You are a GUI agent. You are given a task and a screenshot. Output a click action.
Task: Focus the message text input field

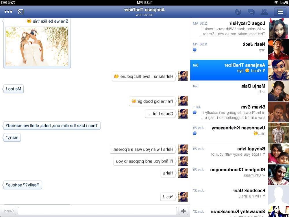tap(97, 211)
